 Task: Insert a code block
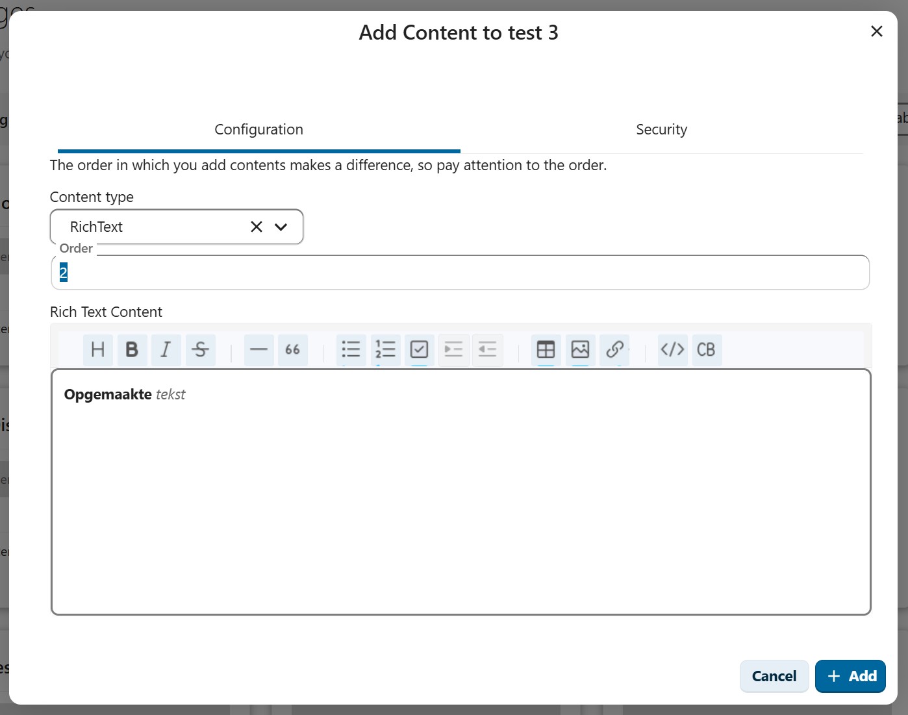pyautogui.click(x=672, y=350)
